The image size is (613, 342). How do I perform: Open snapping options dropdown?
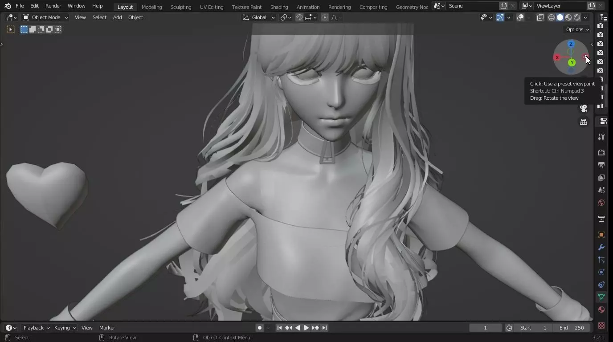click(x=311, y=17)
